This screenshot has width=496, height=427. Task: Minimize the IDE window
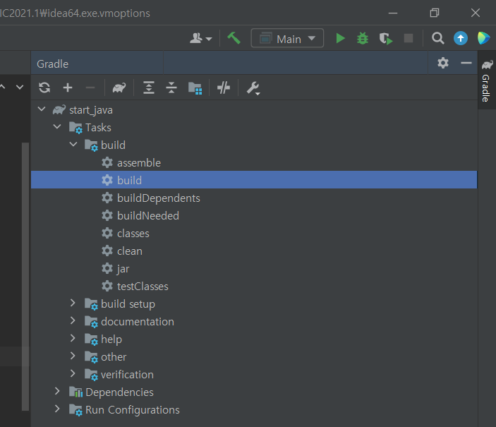click(x=393, y=13)
